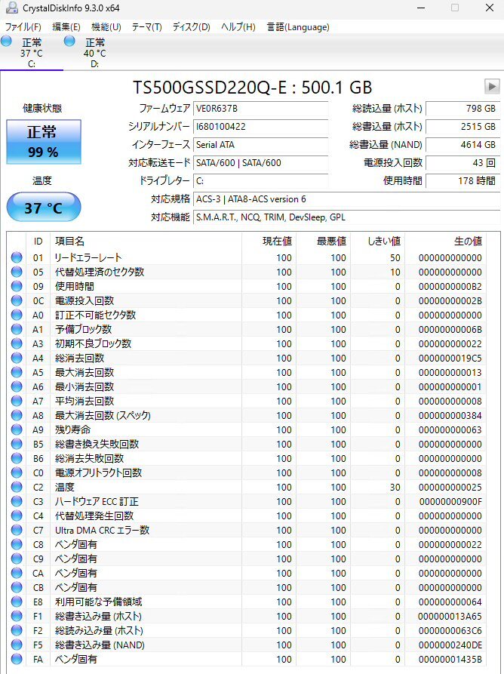
Task: Click the 正常 99 % health status button
Action: tap(44, 142)
